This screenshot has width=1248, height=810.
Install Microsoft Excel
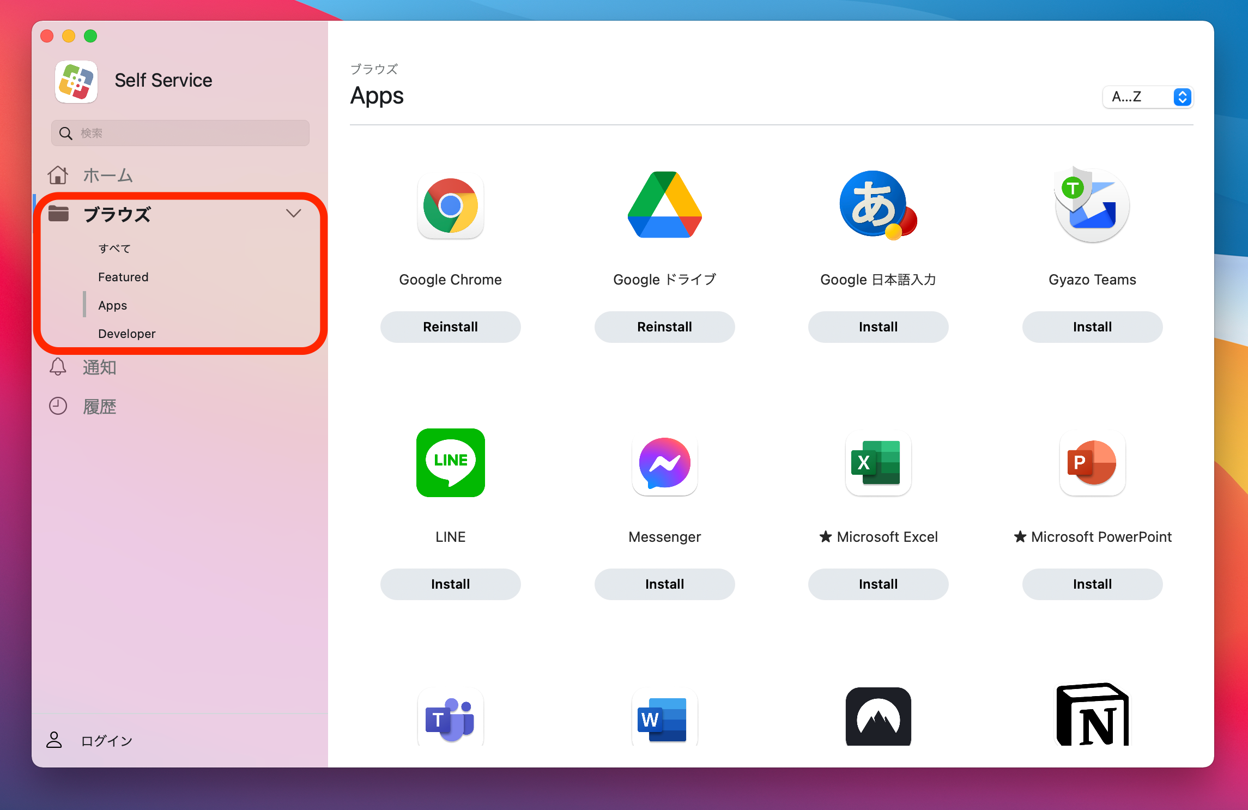click(x=877, y=584)
